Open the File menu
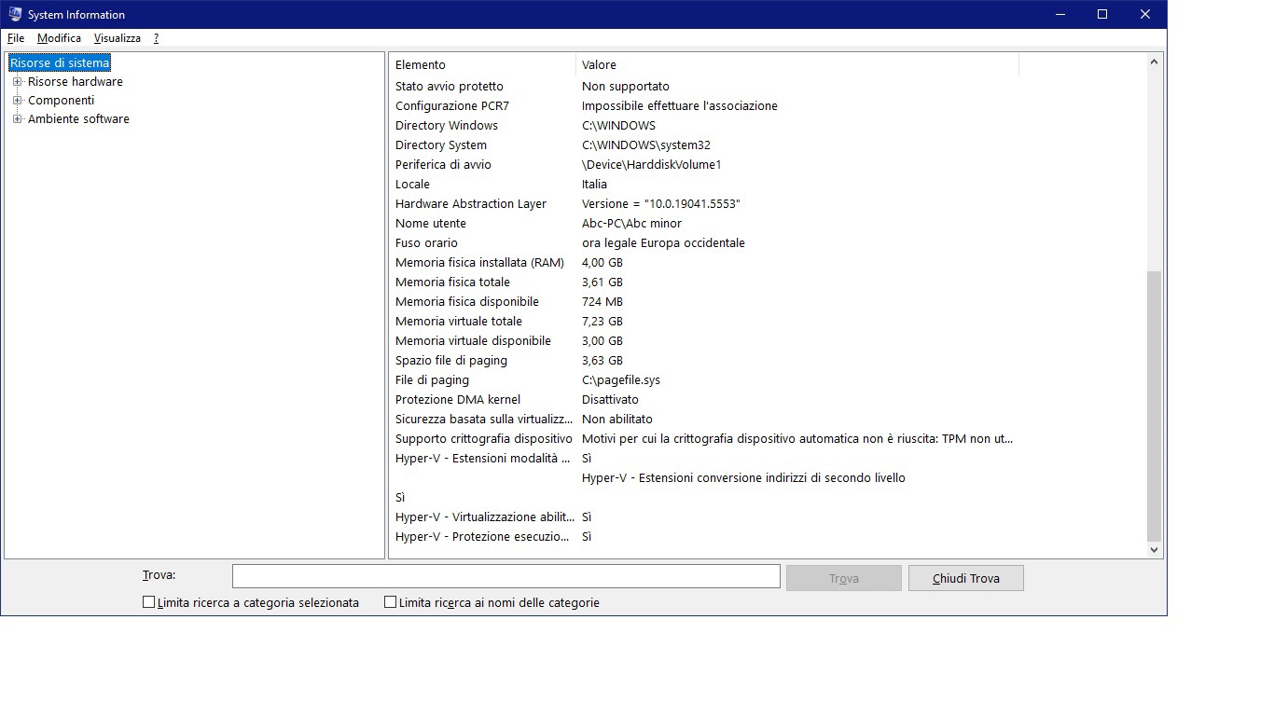 point(16,38)
